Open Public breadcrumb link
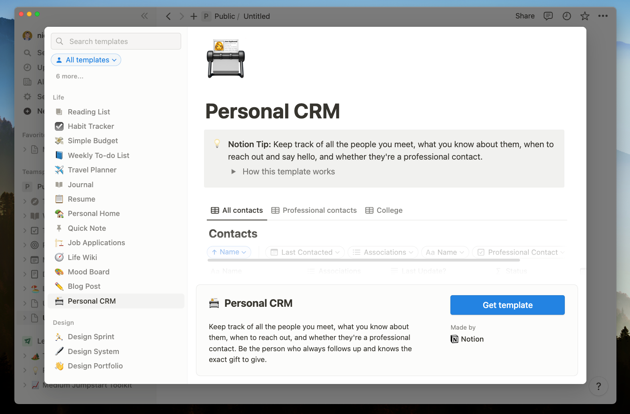The height and width of the screenshot is (414, 630). point(224,16)
